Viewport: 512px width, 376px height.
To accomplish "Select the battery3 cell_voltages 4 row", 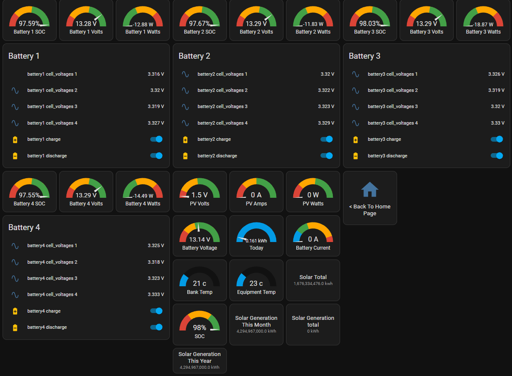I will click(426, 123).
